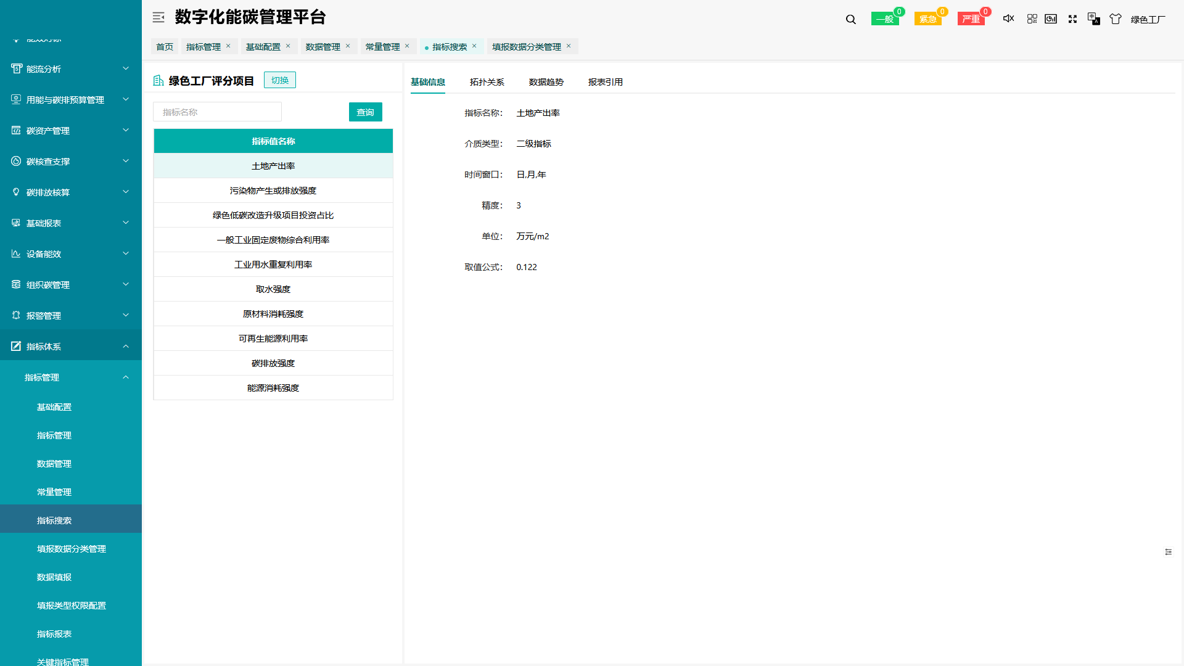Mute notification sounds via speaker icon
This screenshot has width=1184, height=666.
pyautogui.click(x=1008, y=18)
